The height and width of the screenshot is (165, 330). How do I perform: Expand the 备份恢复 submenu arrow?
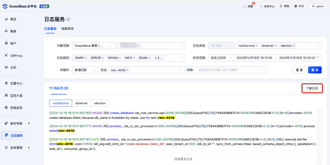coord(29,123)
